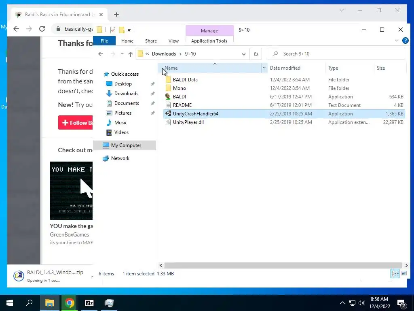Click the horizontal scrollbar track

[x=283, y=265]
